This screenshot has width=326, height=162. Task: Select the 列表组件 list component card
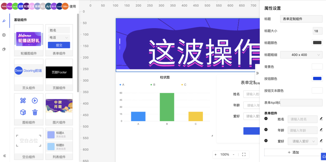59,144
